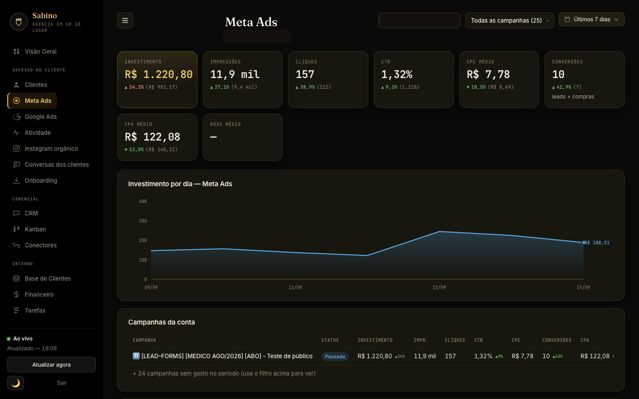The image size is (639, 399).
Task: Click the Sabino crest logo icon
Action: click(19, 22)
